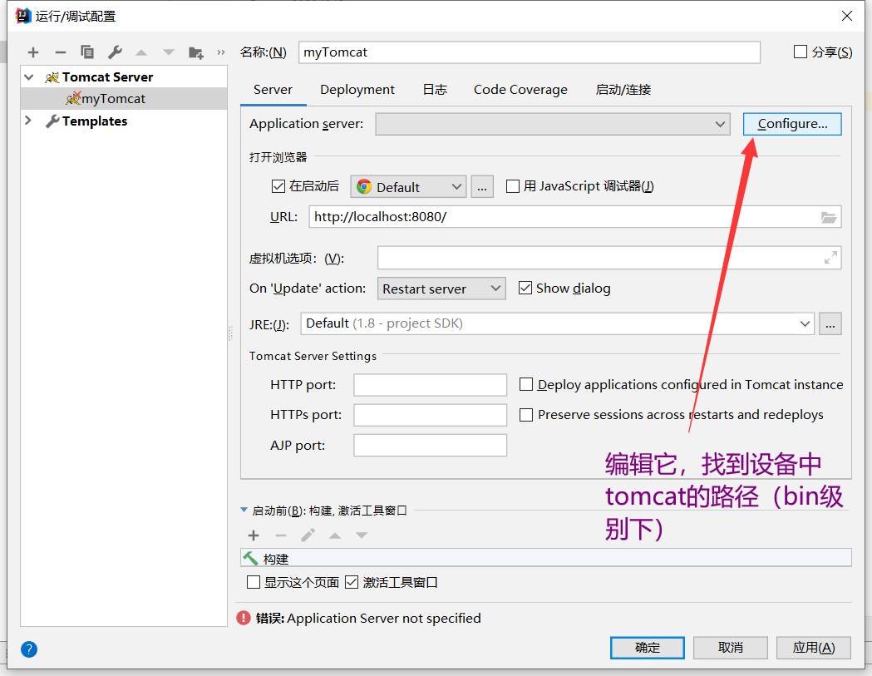Uncheck the 激活工具窗口 checkbox
Screen dimensions: 872x676
tap(352, 582)
